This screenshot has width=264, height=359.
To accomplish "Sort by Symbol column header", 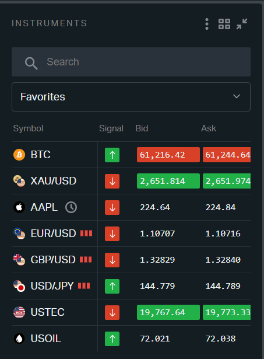I will [28, 128].
